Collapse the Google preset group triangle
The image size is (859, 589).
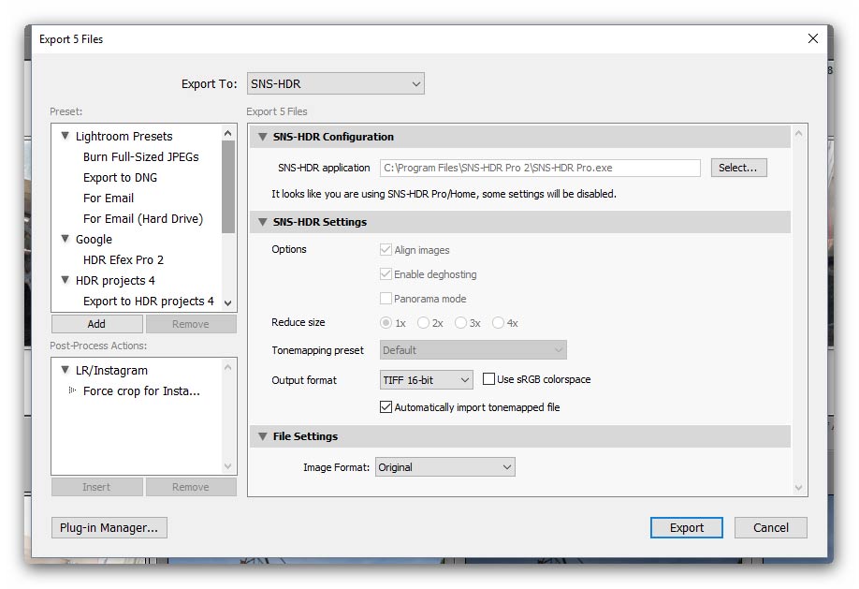click(66, 239)
